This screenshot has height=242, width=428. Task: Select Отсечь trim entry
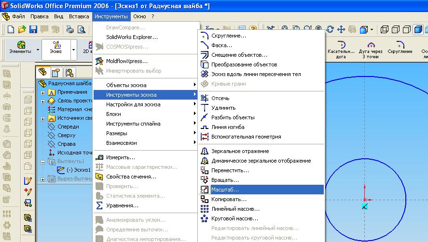pyautogui.click(x=262, y=98)
